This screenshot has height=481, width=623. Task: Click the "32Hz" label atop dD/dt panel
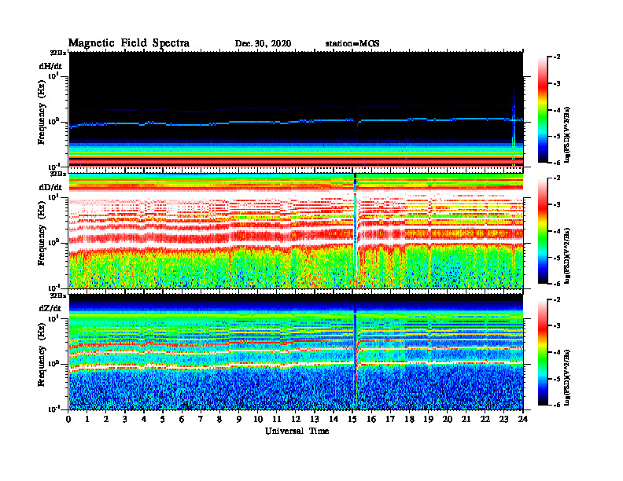point(57,174)
